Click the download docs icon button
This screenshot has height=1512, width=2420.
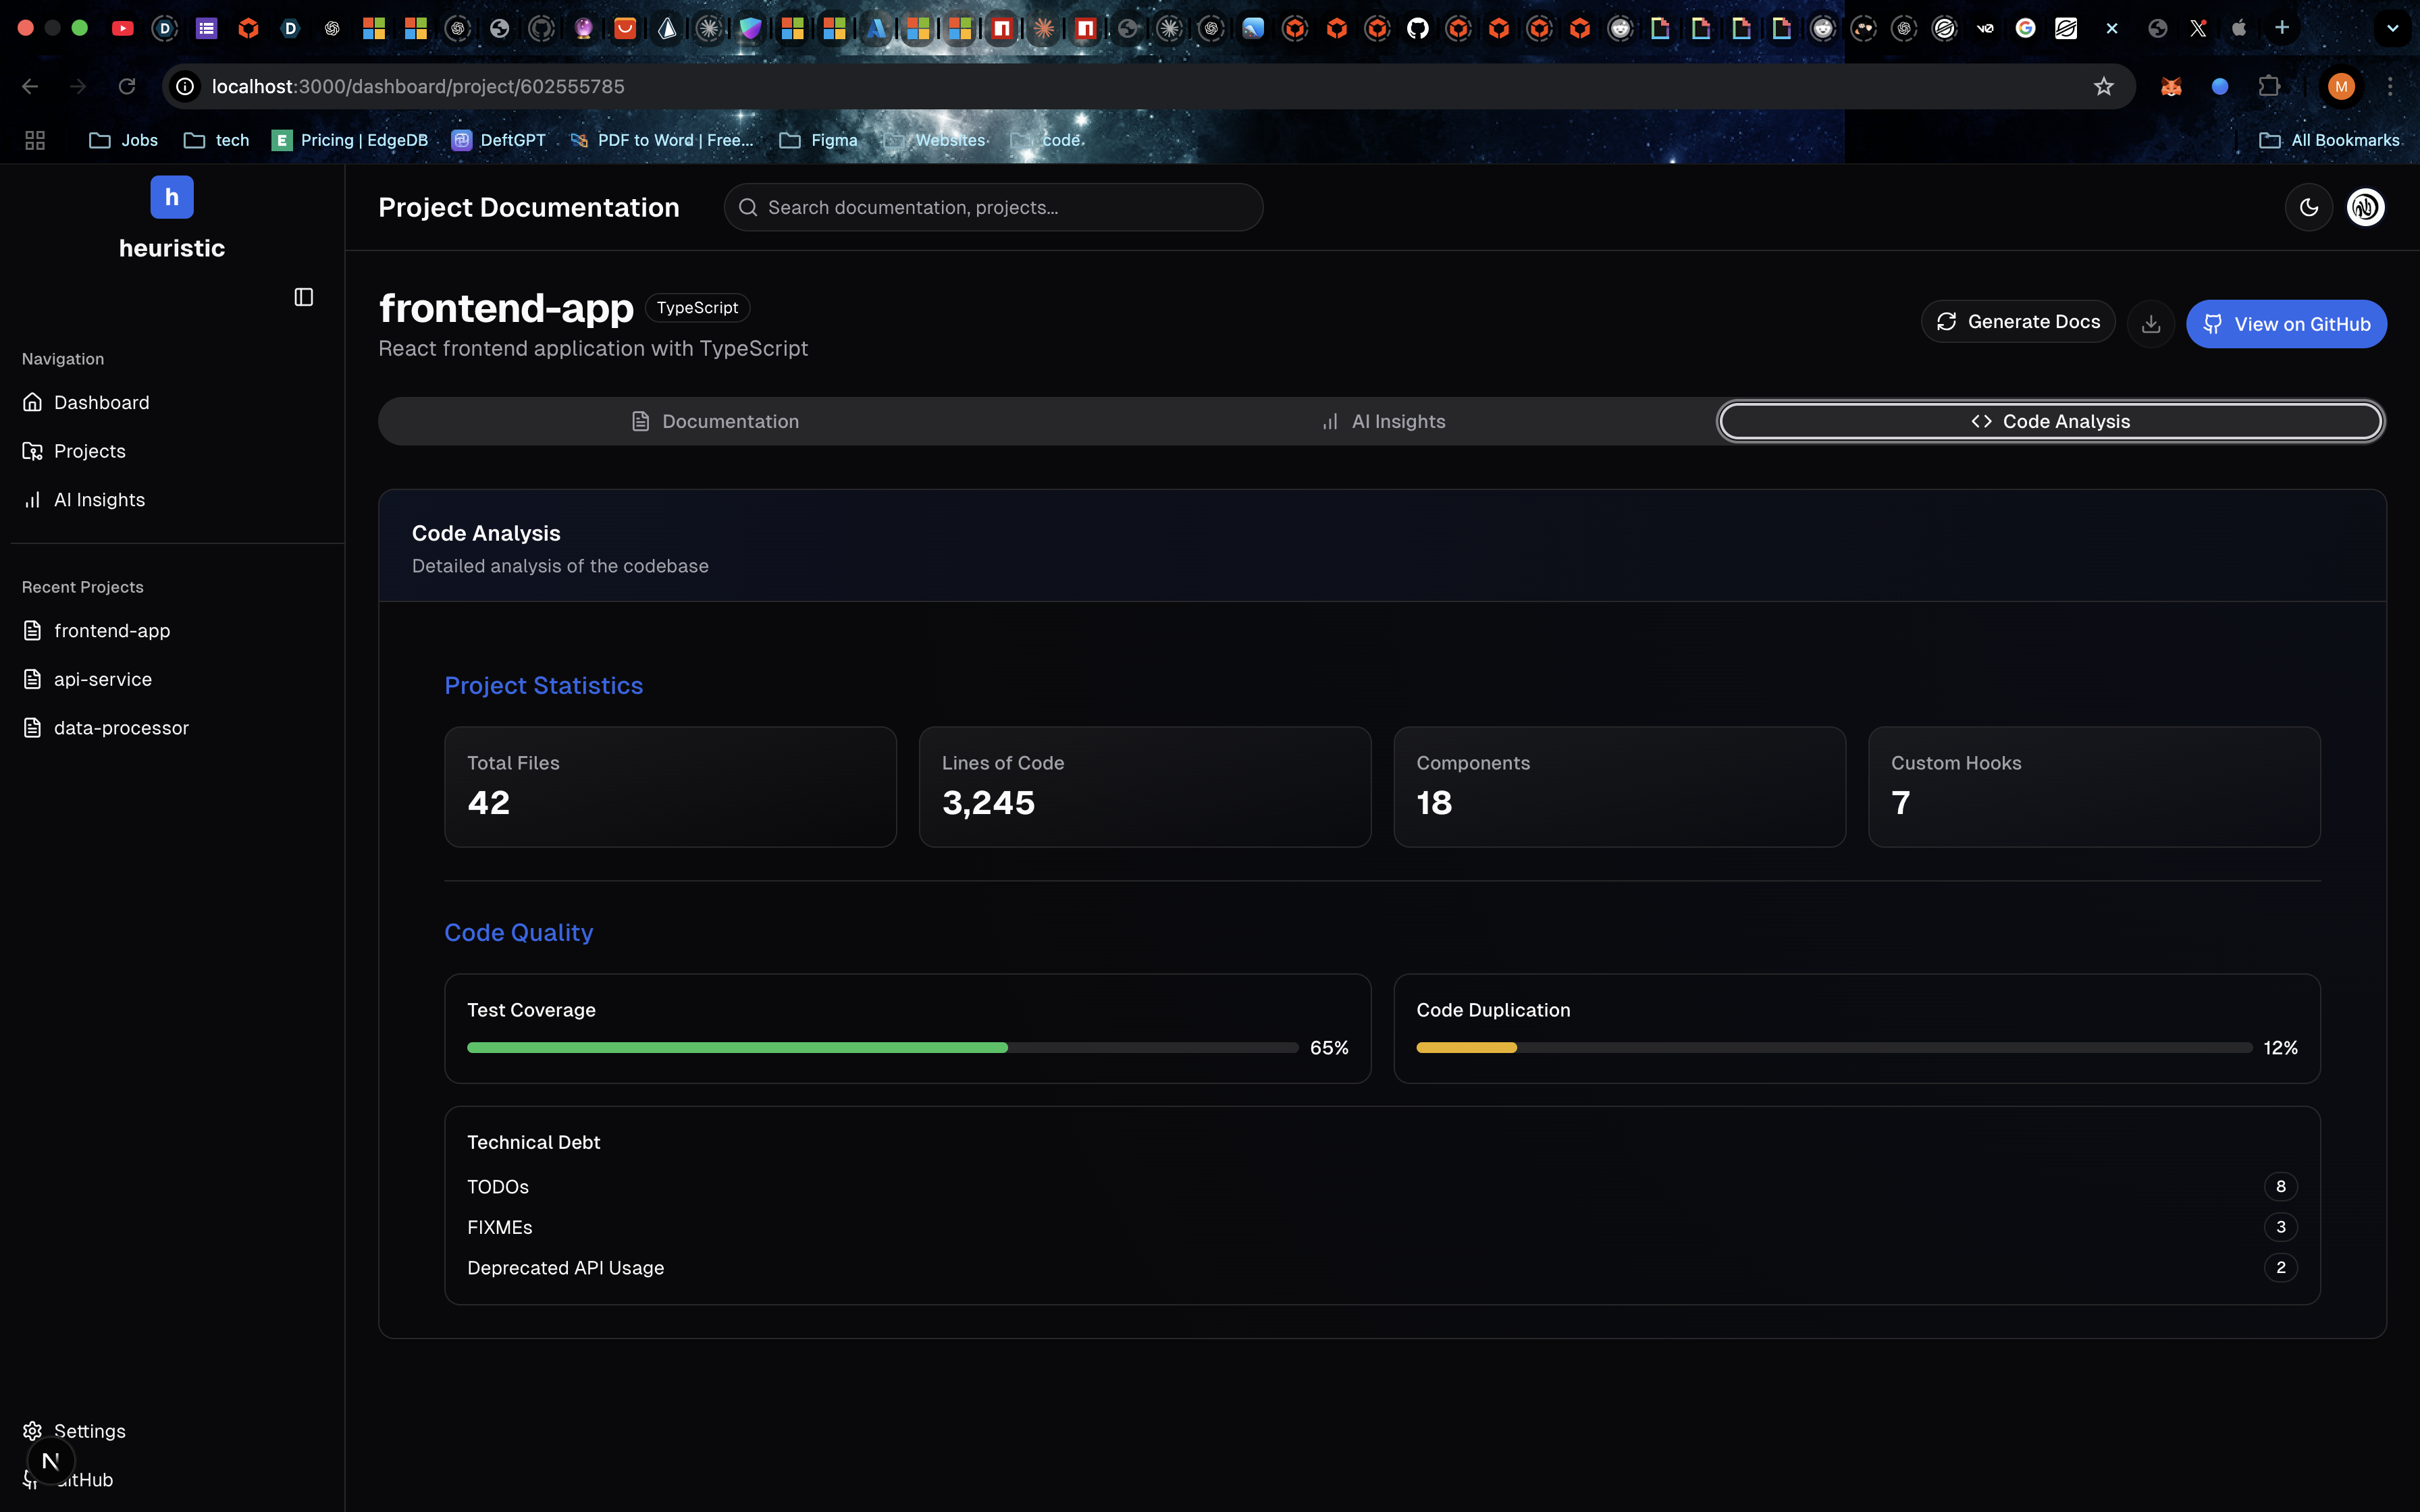pyautogui.click(x=2151, y=324)
